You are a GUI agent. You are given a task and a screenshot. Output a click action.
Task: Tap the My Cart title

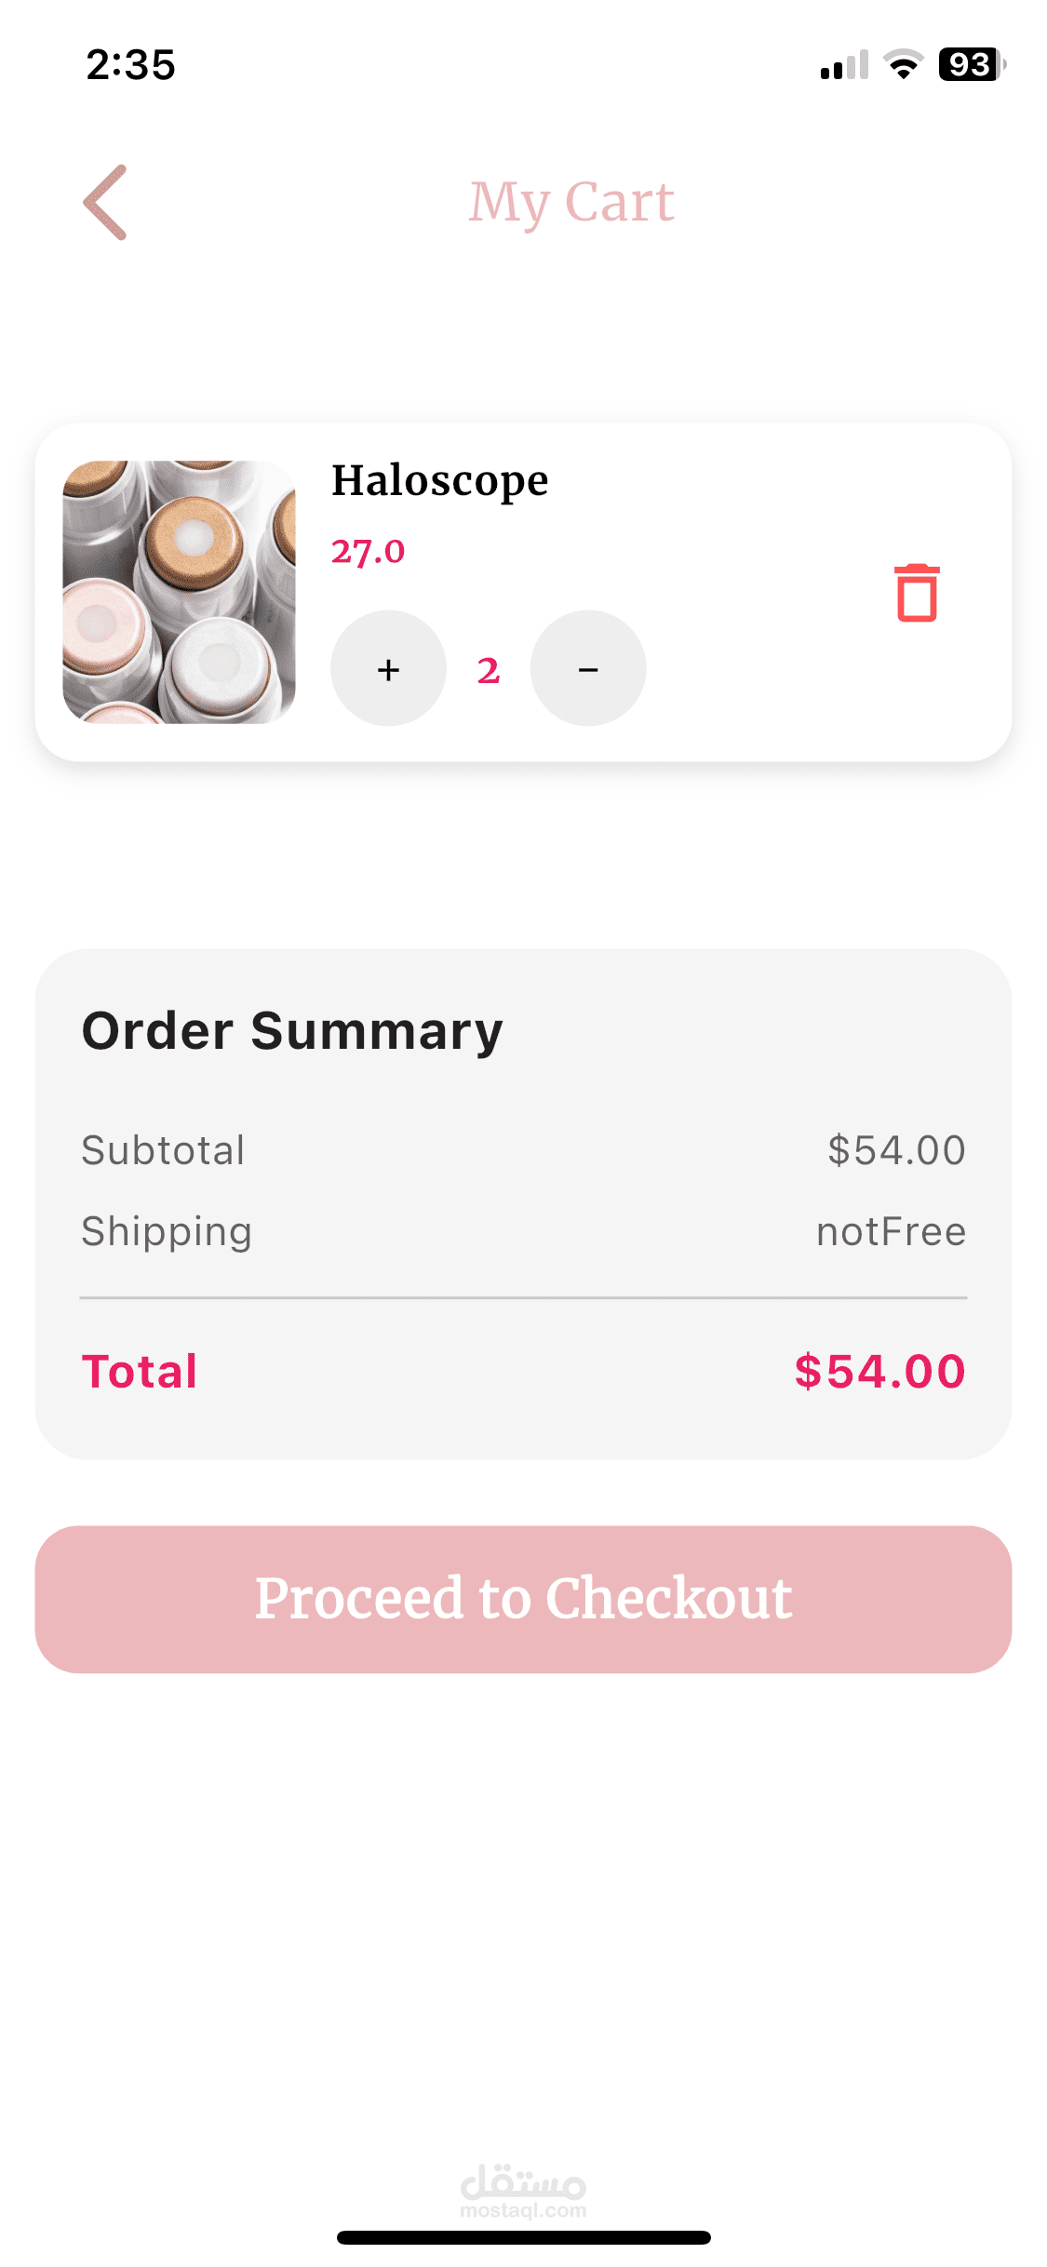tap(571, 202)
